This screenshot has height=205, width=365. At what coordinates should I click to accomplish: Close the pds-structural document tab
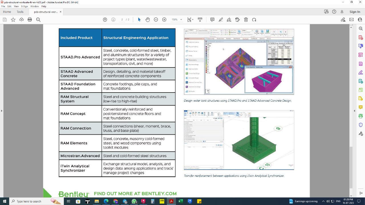point(61,12)
